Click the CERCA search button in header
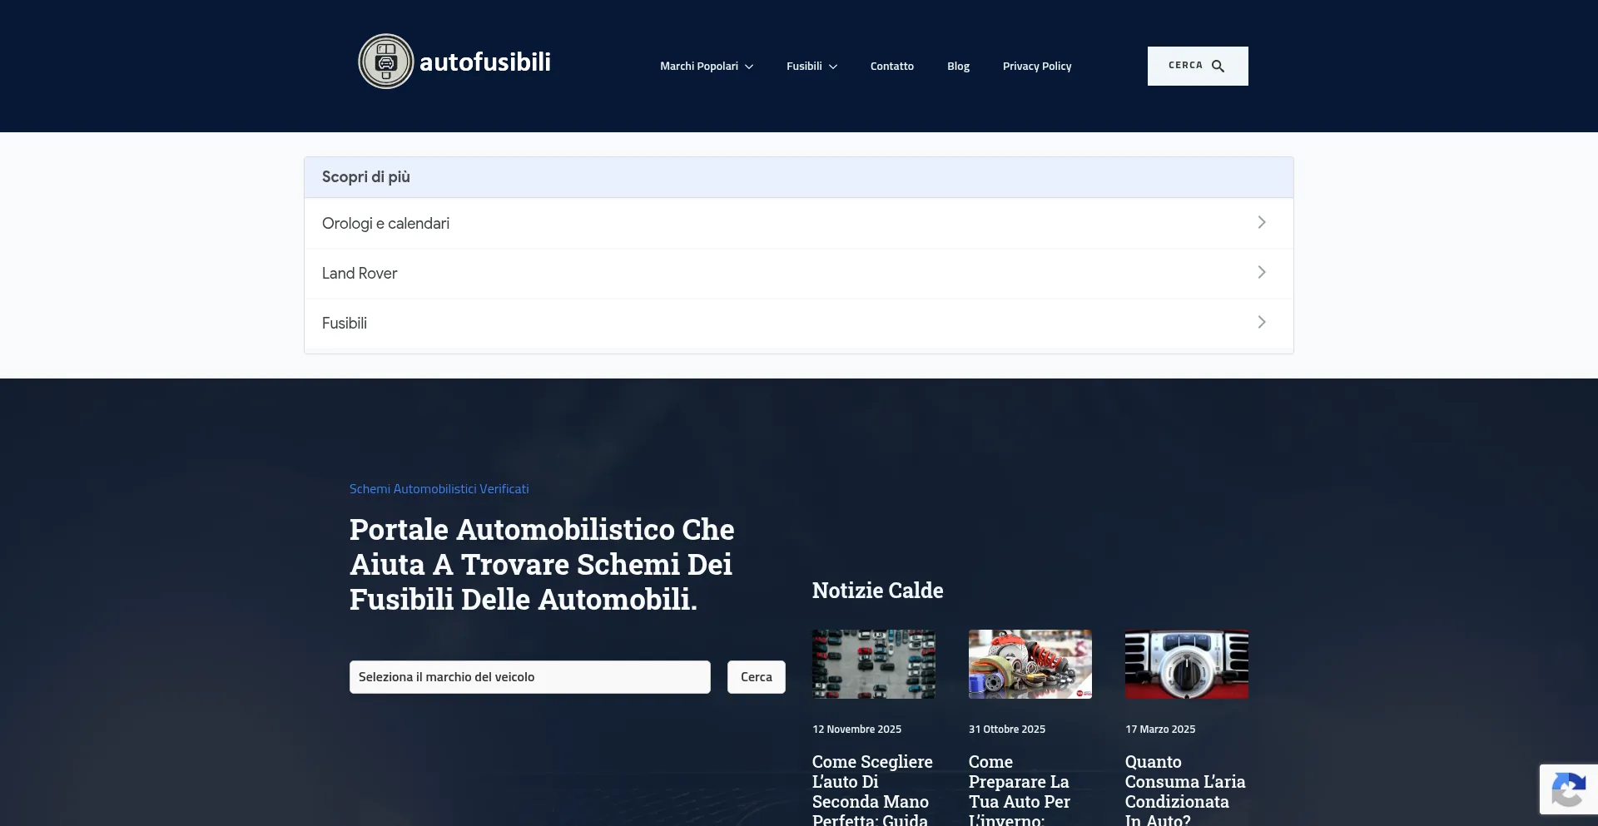This screenshot has height=826, width=1598. pyautogui.click(x=1198, y=66)
